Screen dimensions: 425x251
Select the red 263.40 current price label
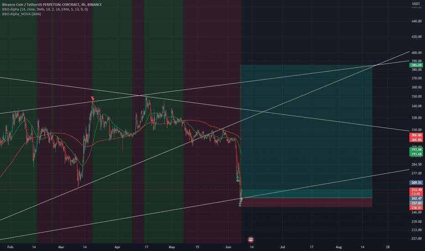416,190
